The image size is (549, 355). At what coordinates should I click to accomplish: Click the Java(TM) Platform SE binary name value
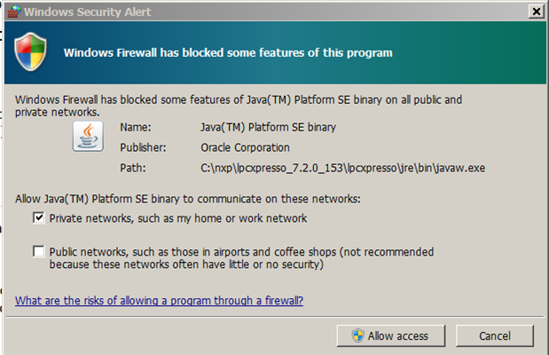tap(268, 127)
